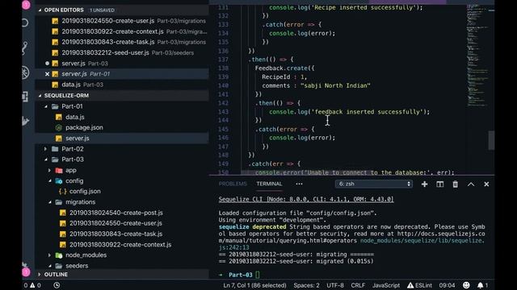Collapse the Part-01 folder arrow

[46, 106]
